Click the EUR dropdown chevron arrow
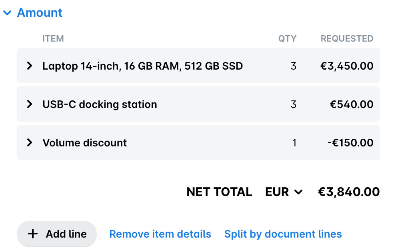 tap(298, 192)
